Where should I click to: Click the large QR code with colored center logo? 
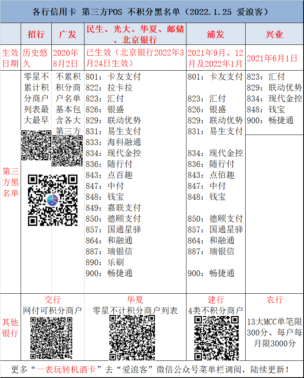coord(53,200)
